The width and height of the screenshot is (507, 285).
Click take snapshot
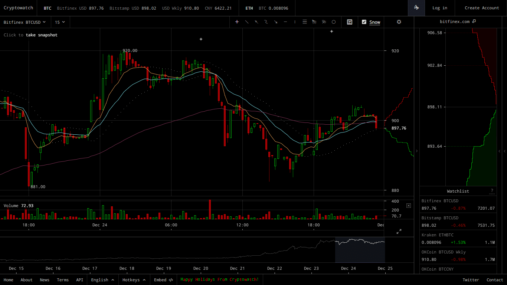click(42, 35)
